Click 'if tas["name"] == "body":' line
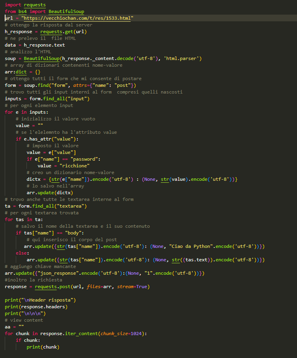 click(x=50, y=233)
